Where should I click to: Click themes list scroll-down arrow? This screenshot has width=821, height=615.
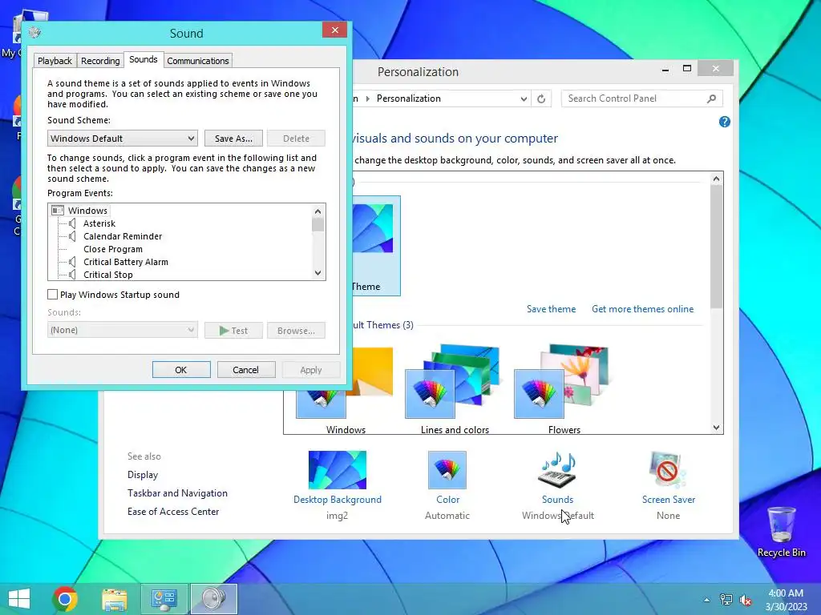tap(716, 428)
